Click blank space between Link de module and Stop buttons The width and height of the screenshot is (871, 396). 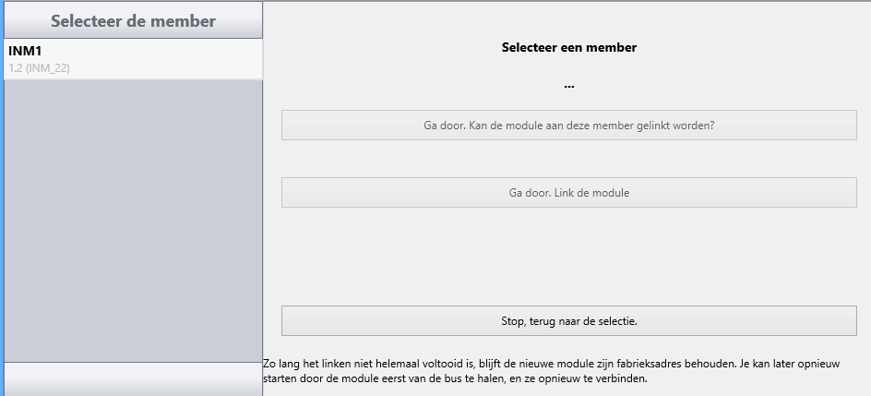568,257
